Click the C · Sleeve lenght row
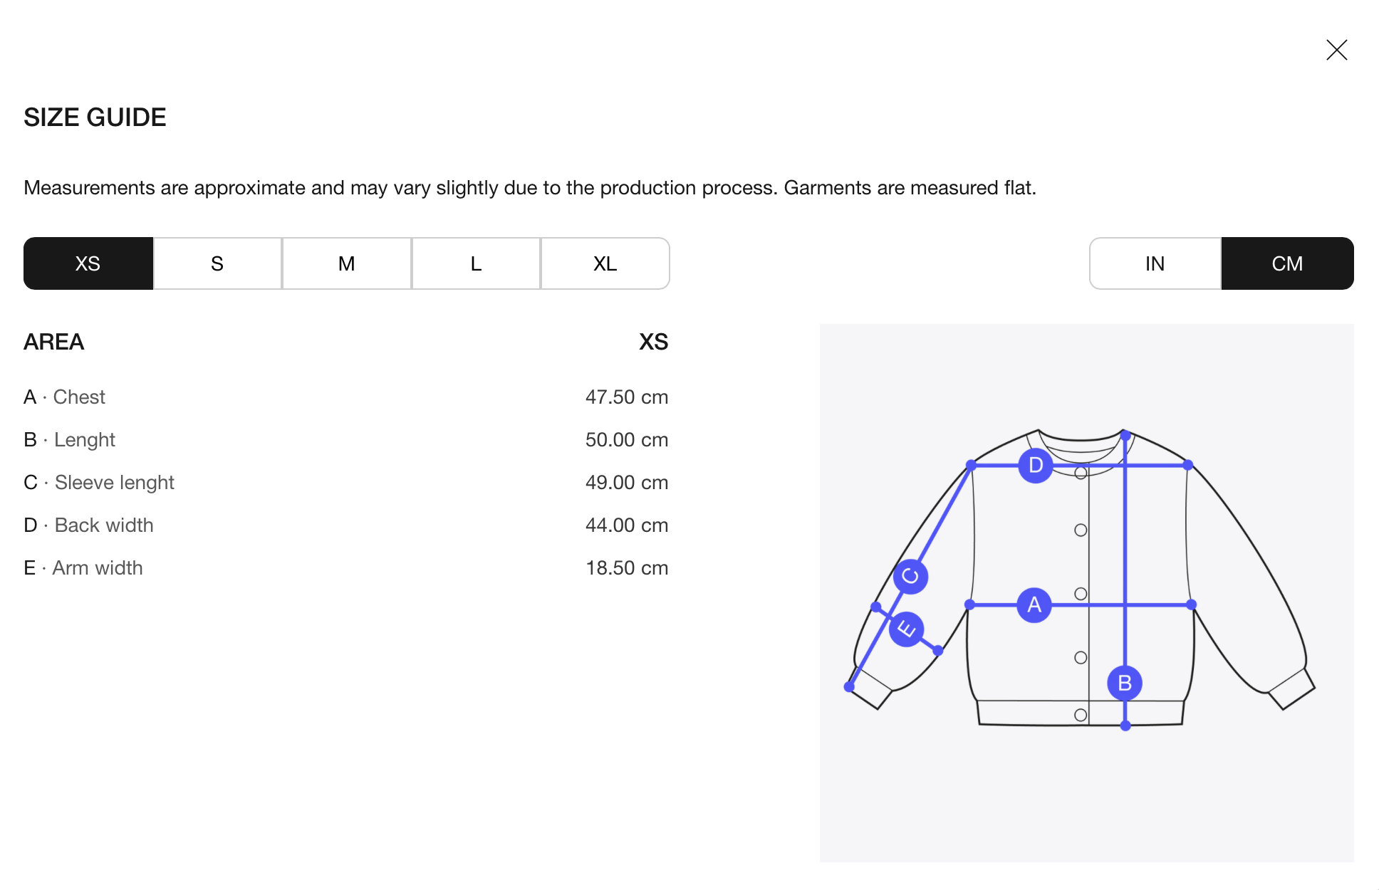The height and width of the screenshot is (890, 1379). pyautogui.click(x=346, y=483)
